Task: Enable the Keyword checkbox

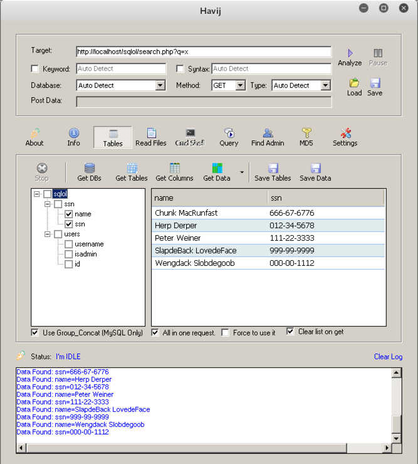Action: coord(35,69)
